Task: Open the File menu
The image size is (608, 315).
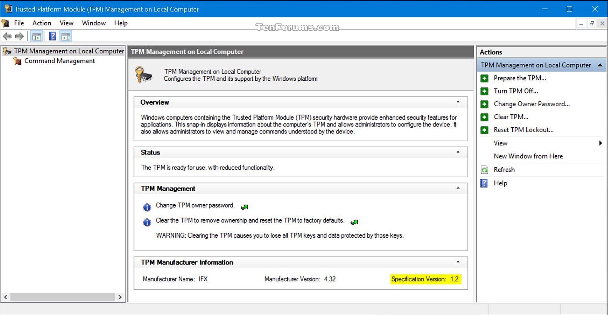Action: pyautogui.click(x=19, y=23)
